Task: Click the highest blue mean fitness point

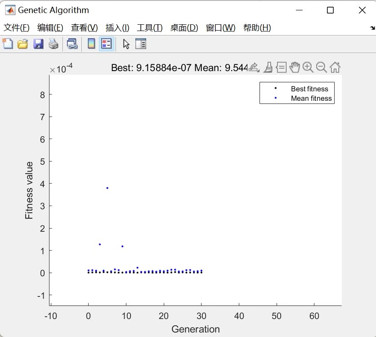Action: [107, 188]
